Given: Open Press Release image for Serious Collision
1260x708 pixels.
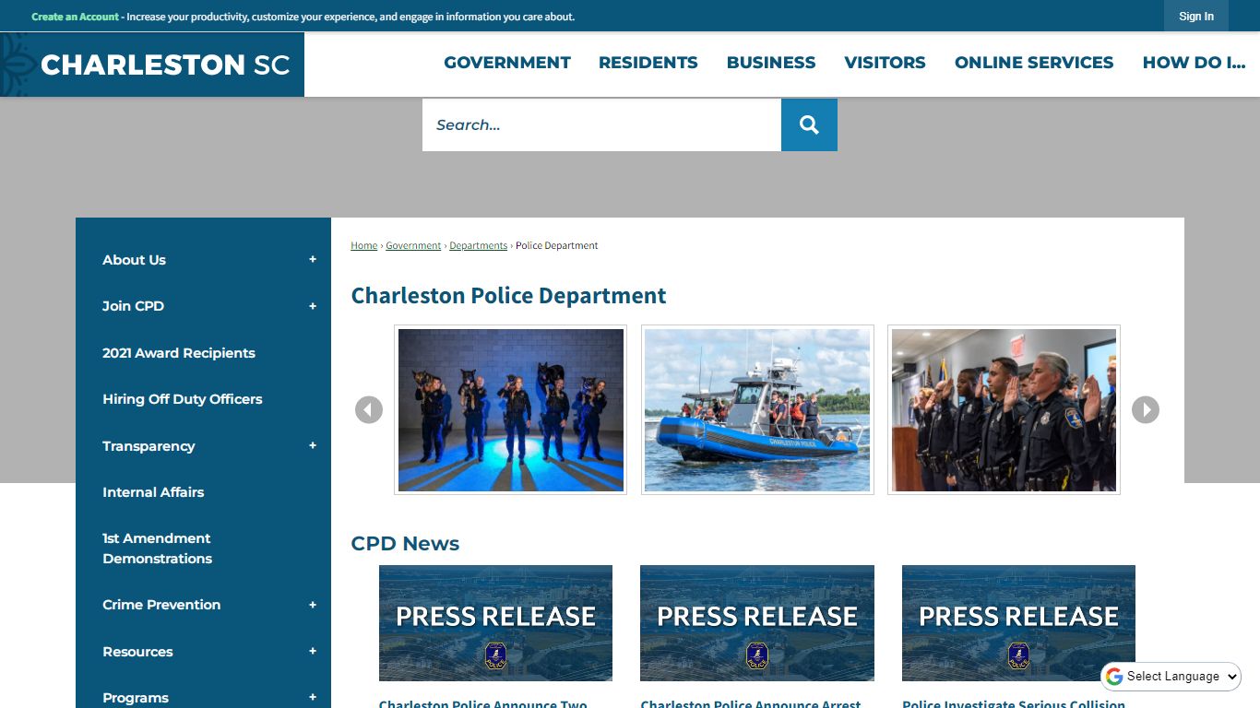Looking at the screenshot, I should [1018, 623].
